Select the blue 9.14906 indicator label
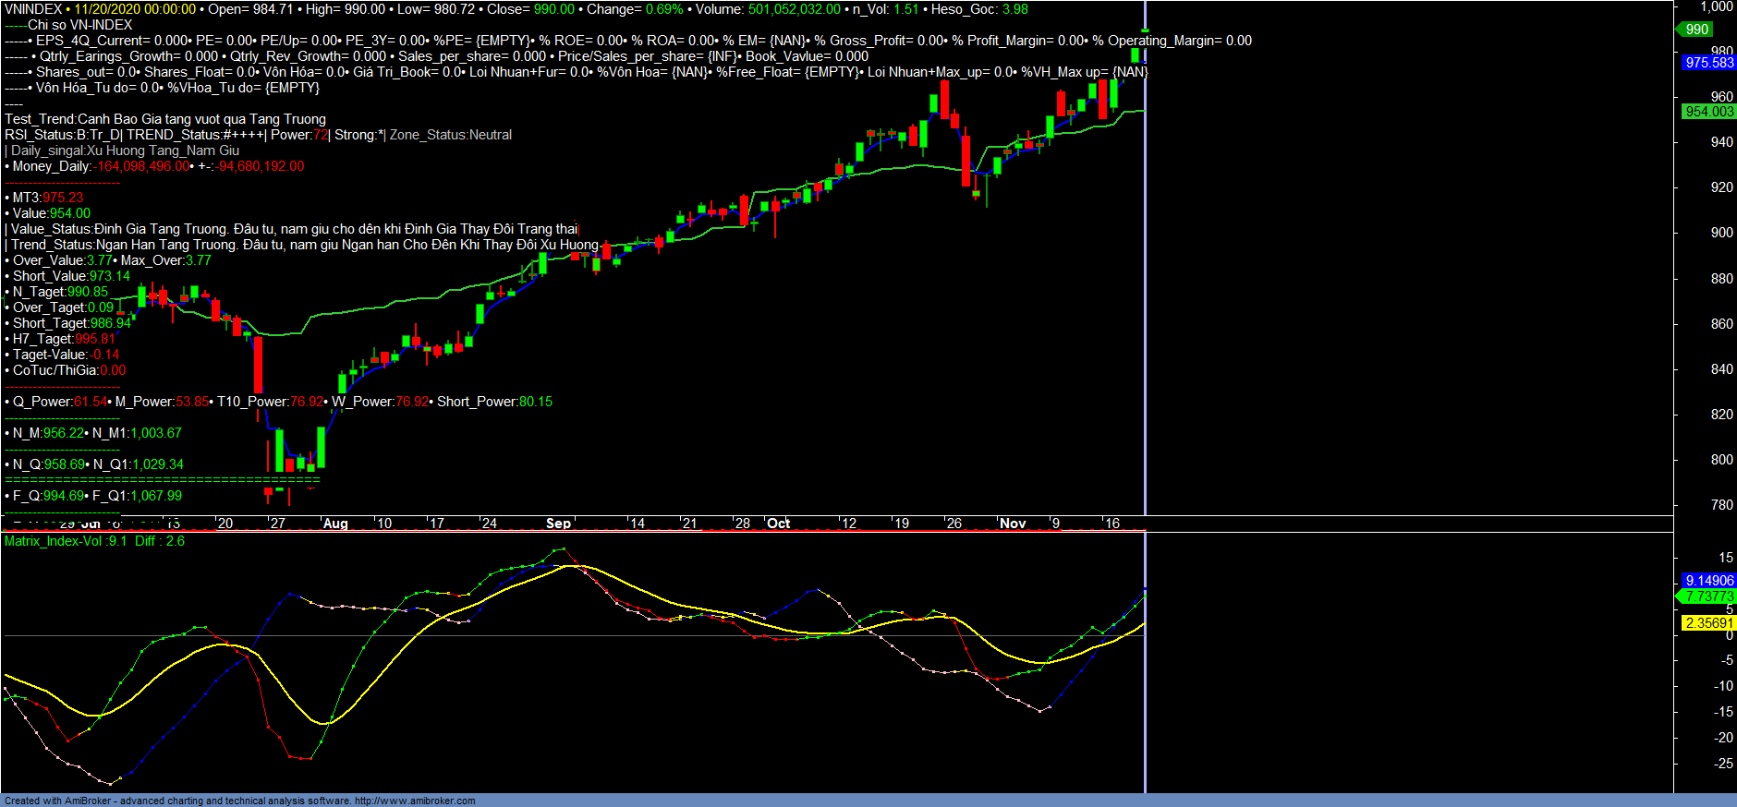The width and height of the screenshot is (1737, 807). 1708,581
